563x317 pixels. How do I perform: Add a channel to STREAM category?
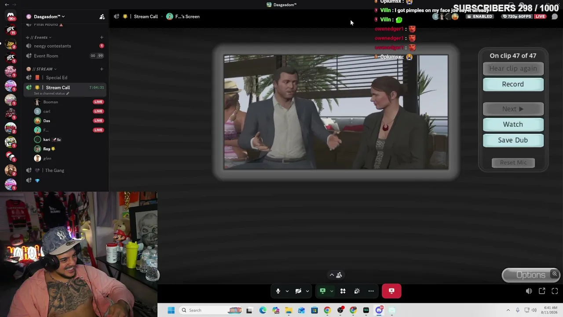[102, 69]
